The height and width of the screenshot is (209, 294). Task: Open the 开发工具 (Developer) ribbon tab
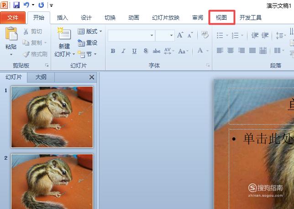[x=251, y=18]
